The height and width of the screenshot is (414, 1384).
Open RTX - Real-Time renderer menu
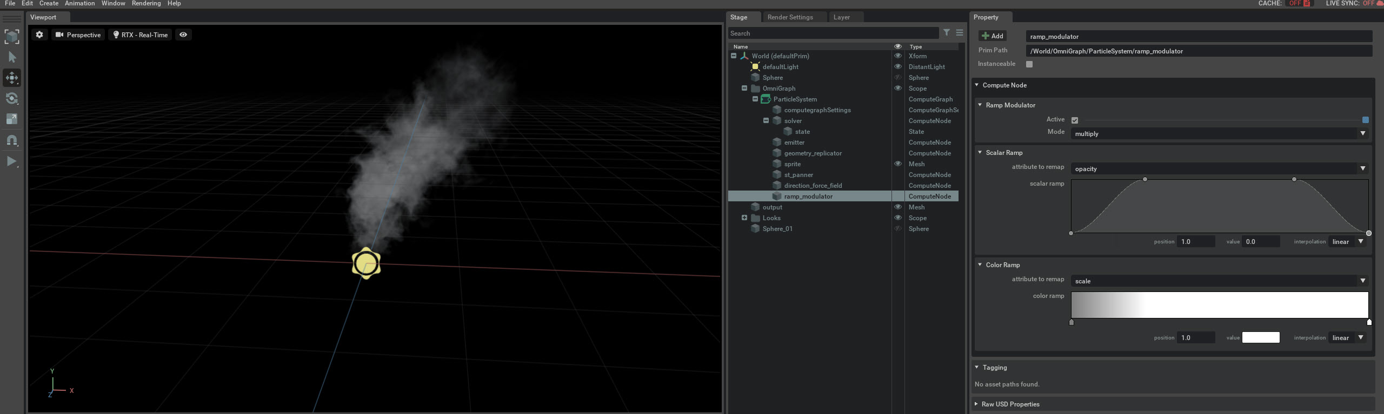tap(141, 35)
